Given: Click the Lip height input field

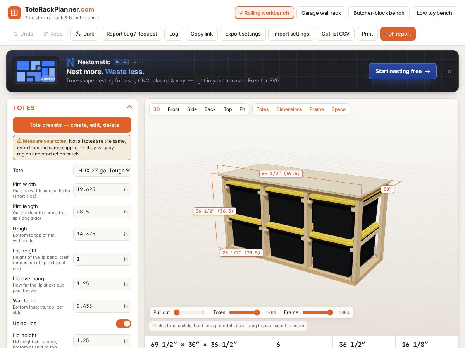Looking at the screenshot, I should [x=102, y=259].
